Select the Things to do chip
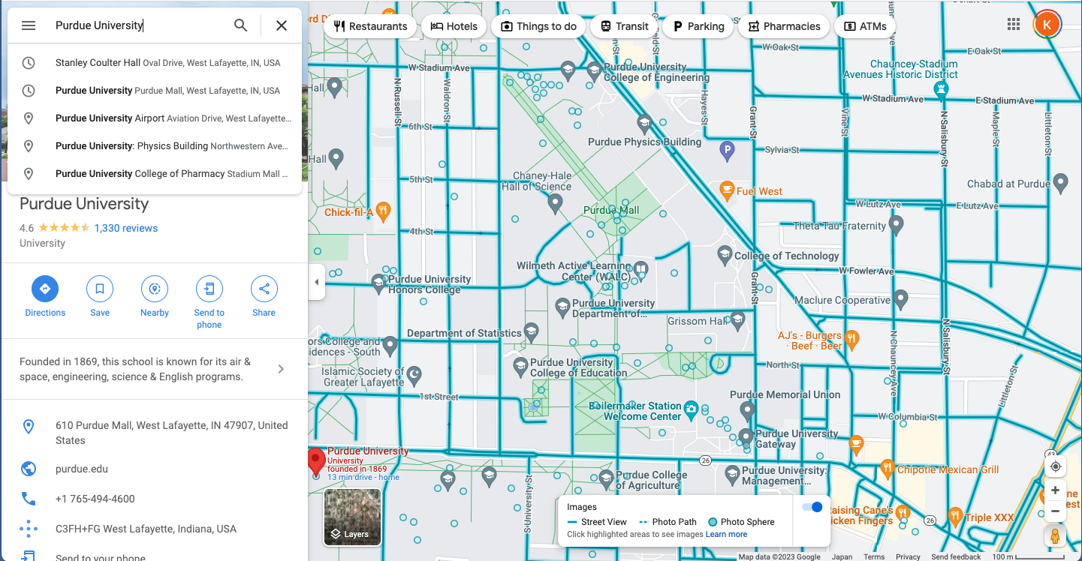 [x=538, y=26]
